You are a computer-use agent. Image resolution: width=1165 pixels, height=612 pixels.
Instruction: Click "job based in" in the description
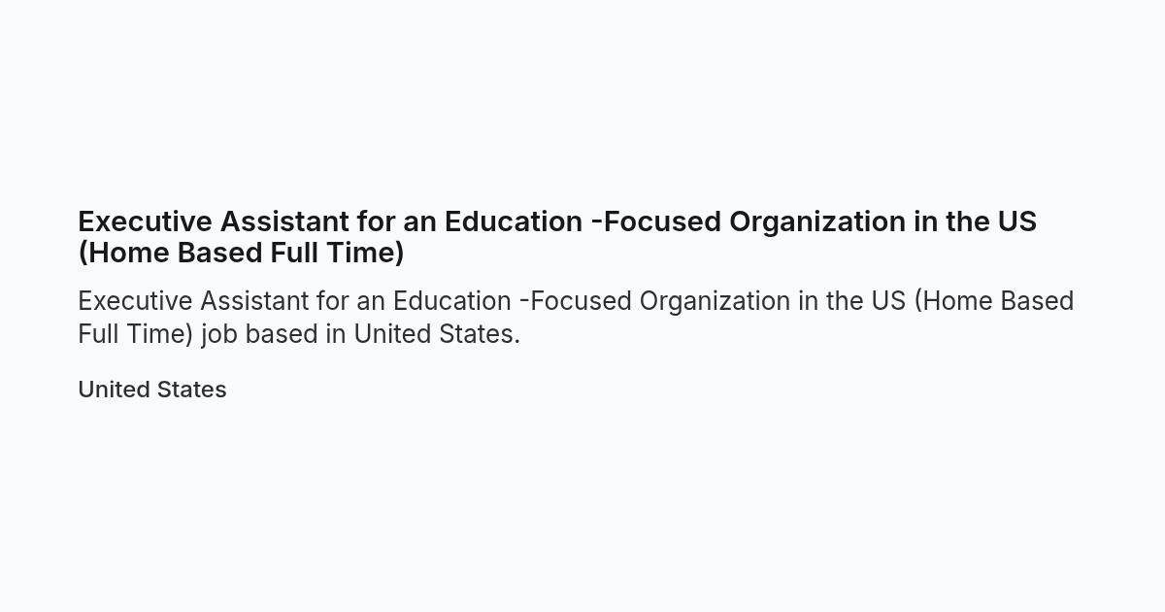click(x=274, y=334)
